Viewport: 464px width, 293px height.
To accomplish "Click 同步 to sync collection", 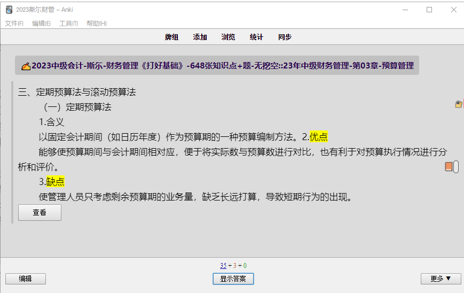I will (285, 37).
